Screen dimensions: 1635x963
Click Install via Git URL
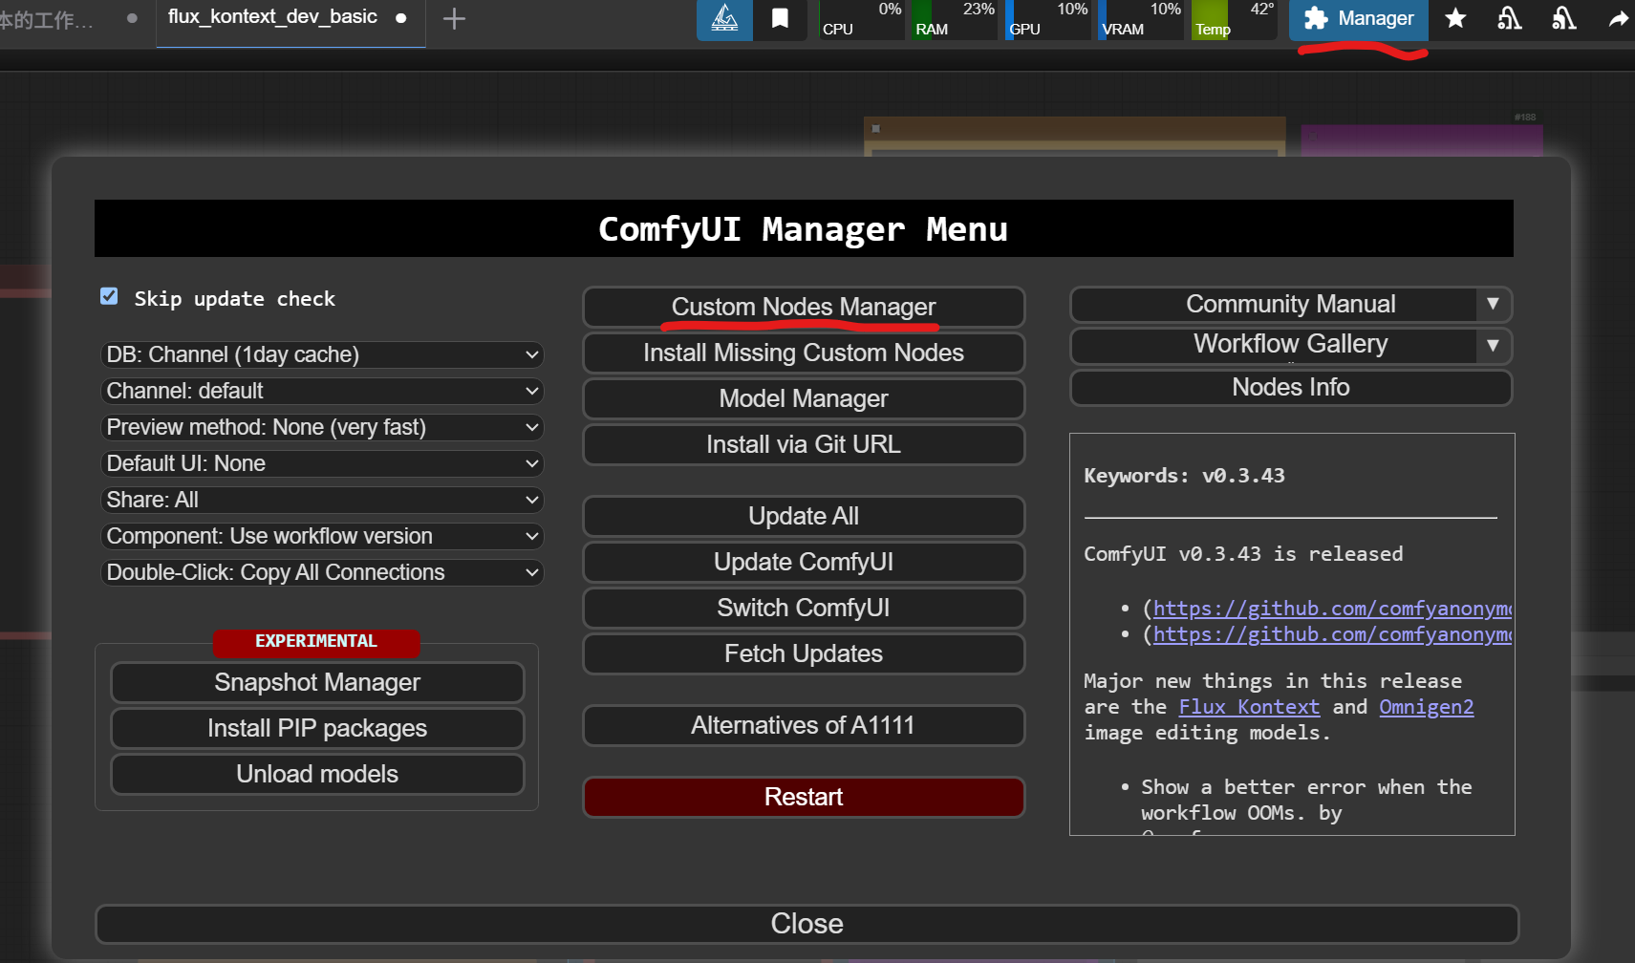point(804,444)
